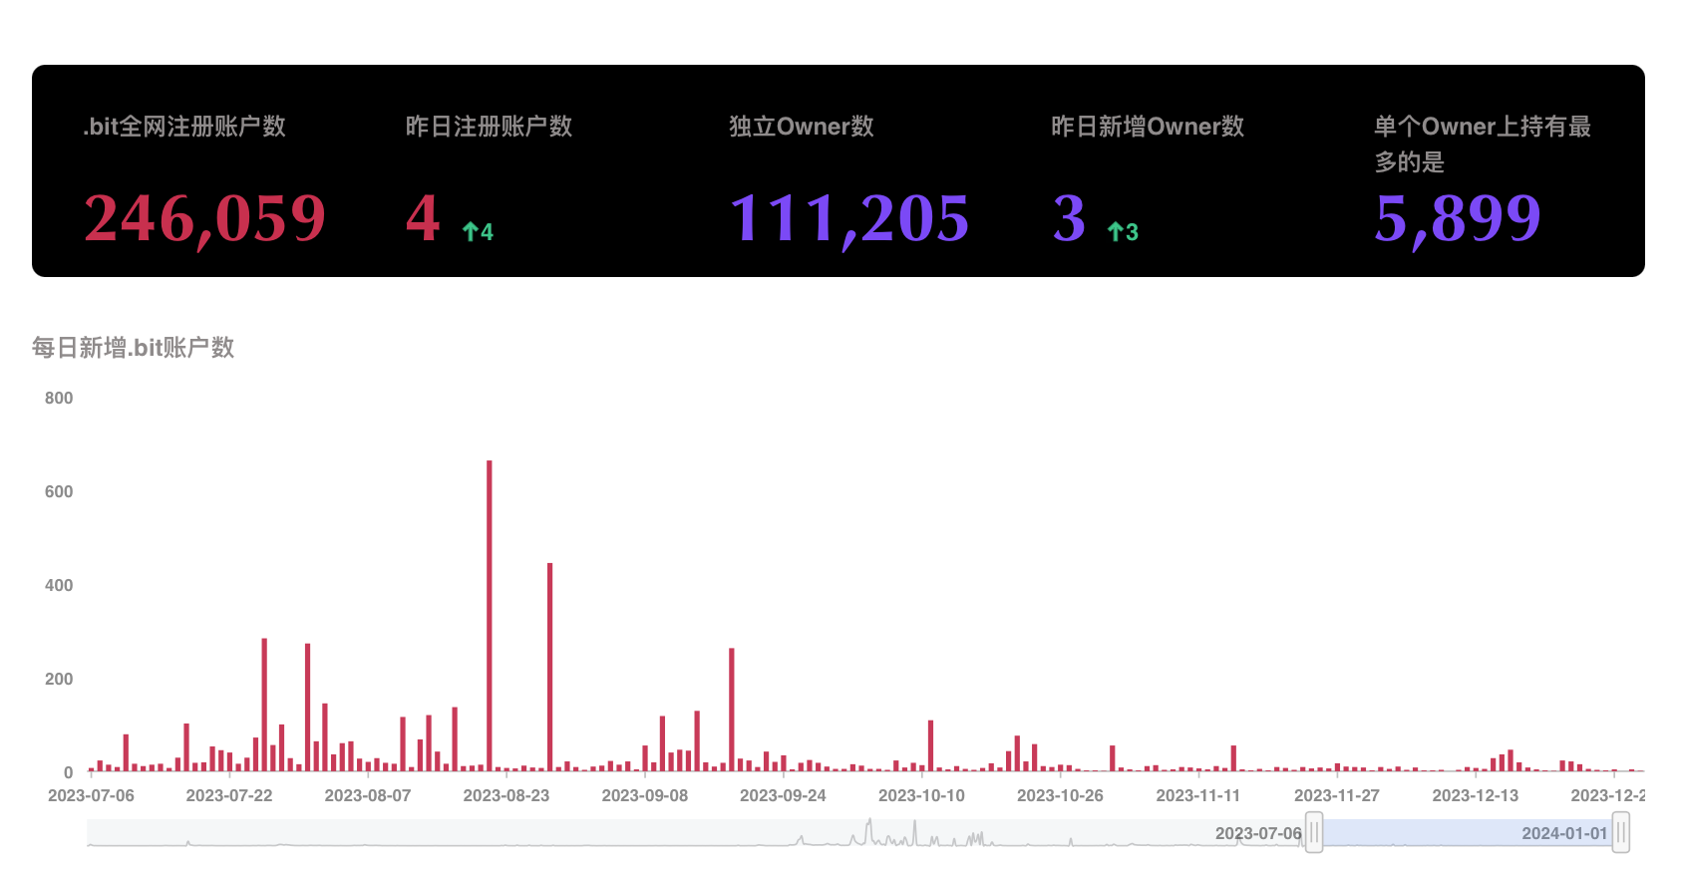Select the unique owners value 111,205

click(849, 218)
